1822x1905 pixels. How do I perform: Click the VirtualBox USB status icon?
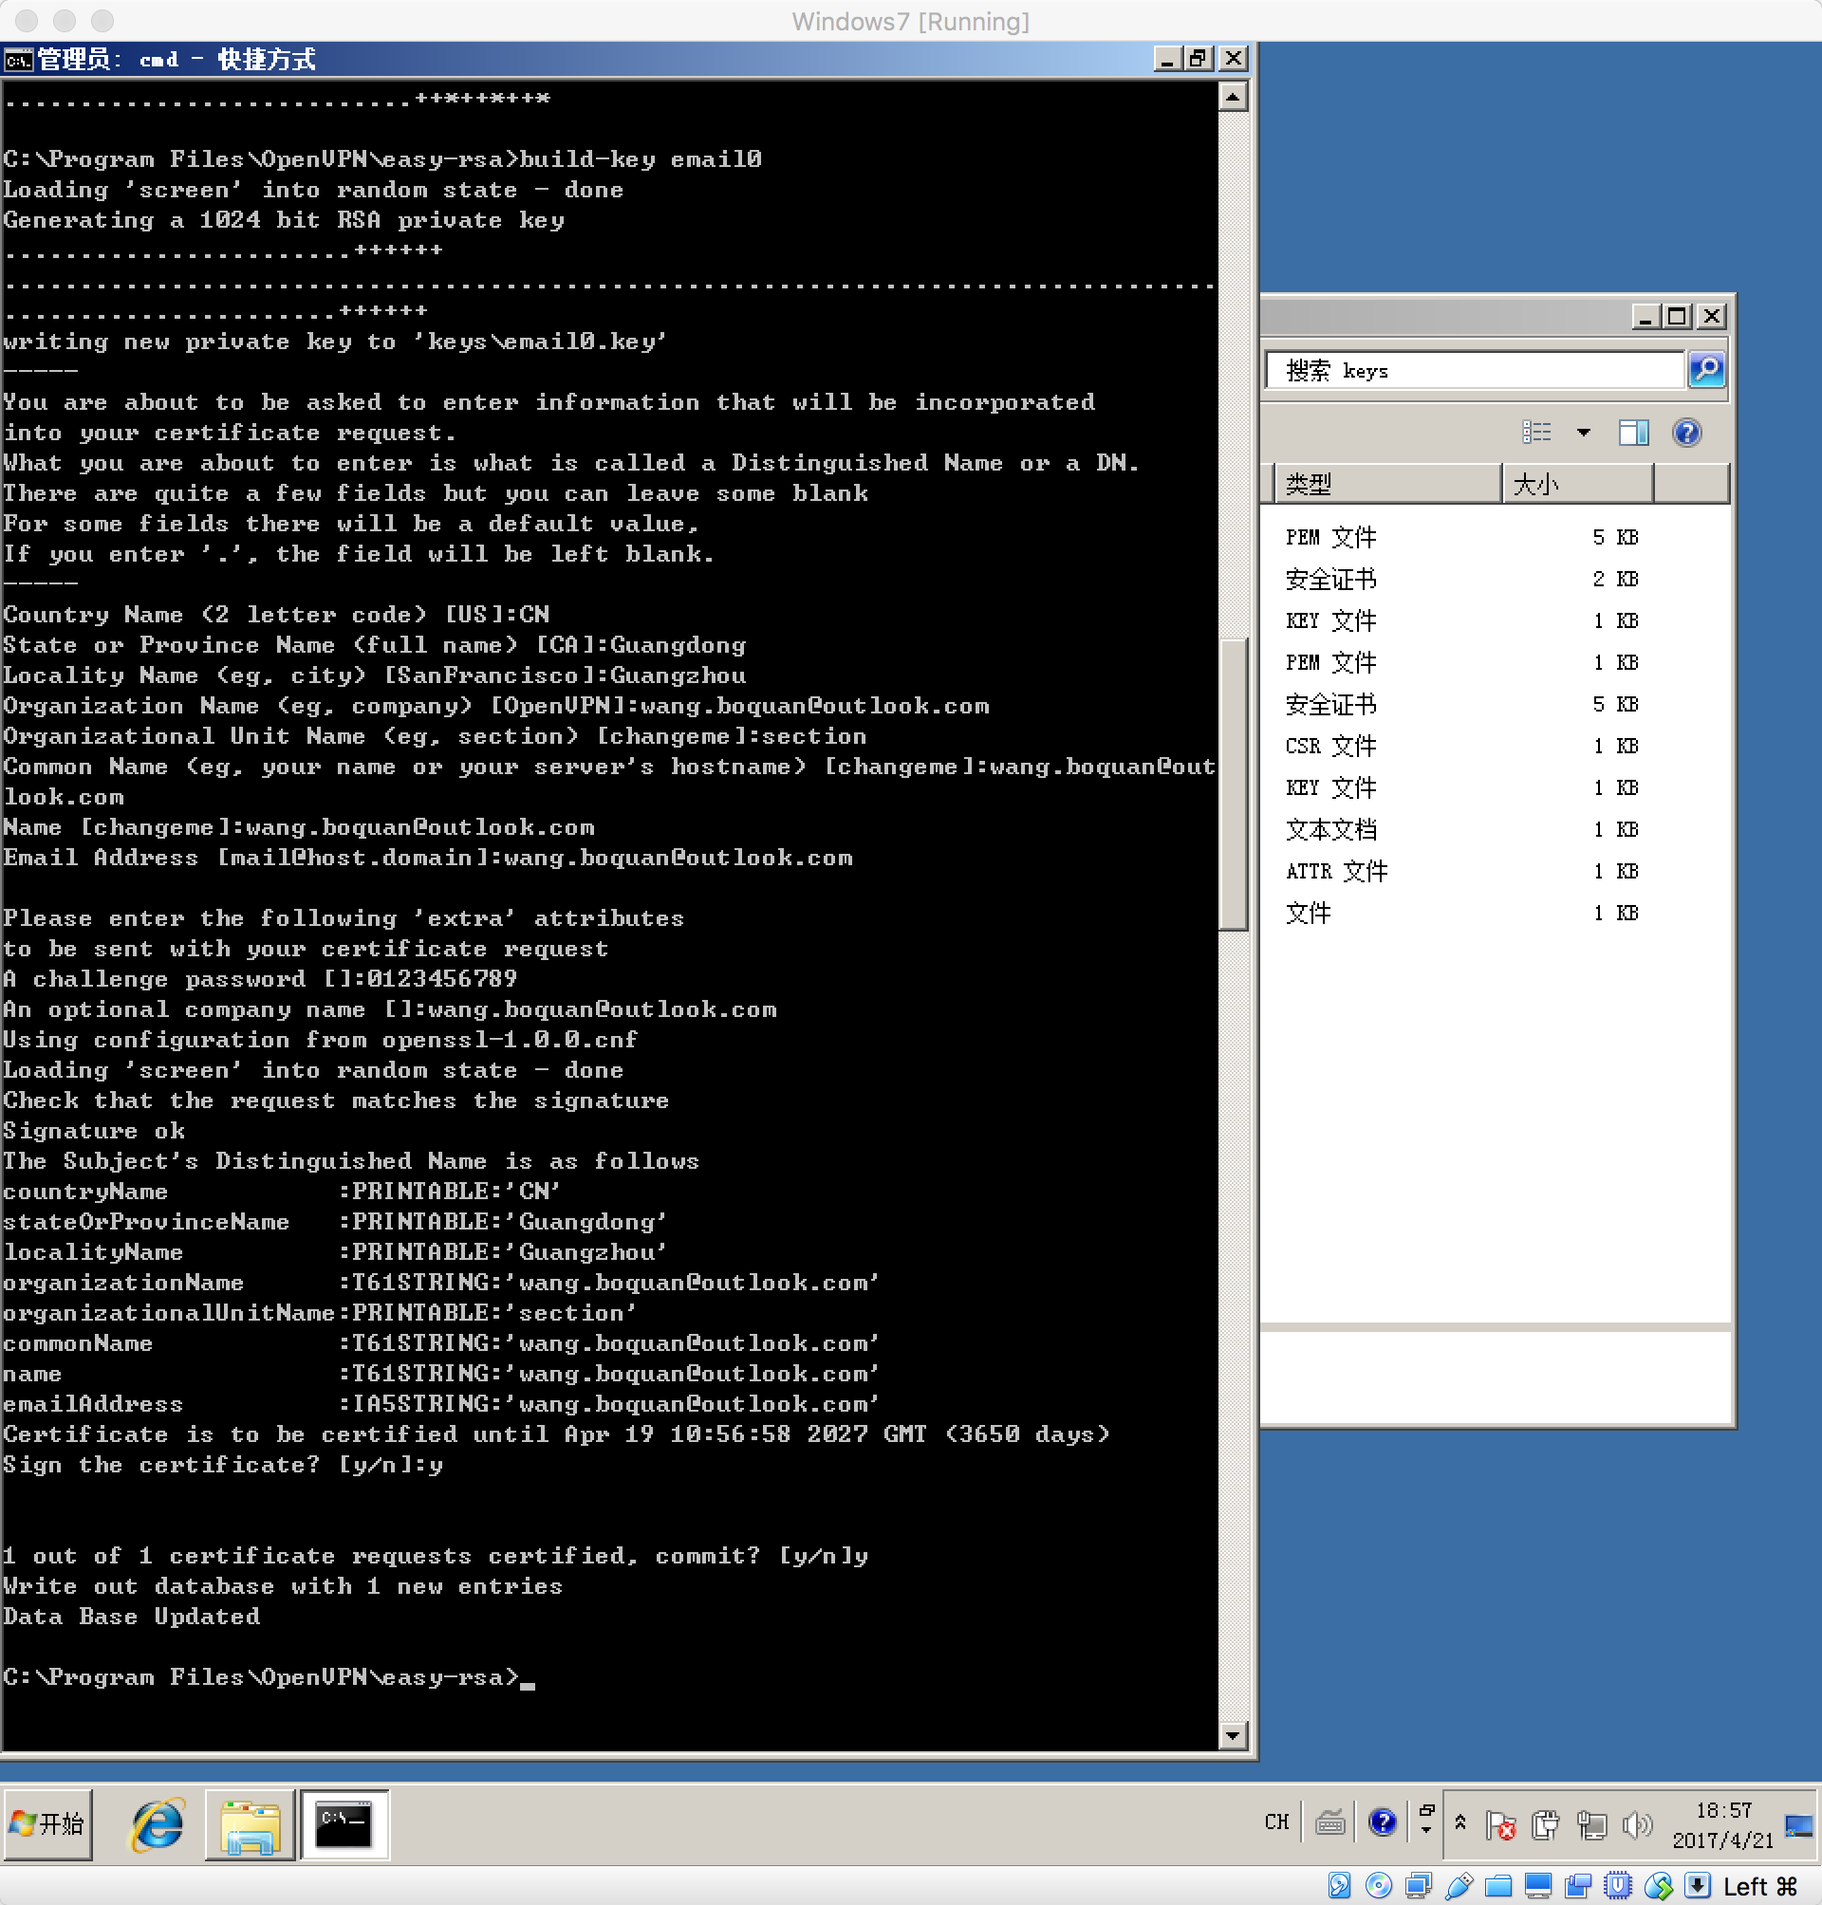pyautogui.click(x=1458, y=1885)
